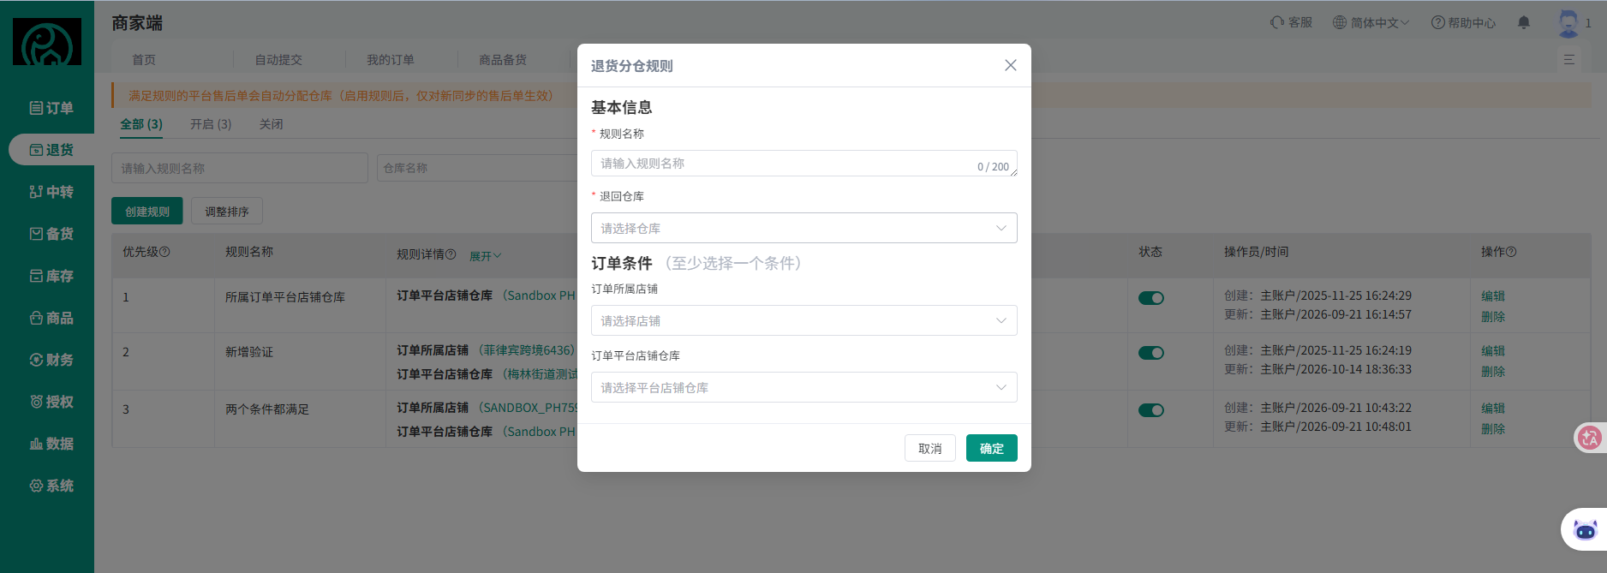This screenshot has width=1607, height=573.
Task: Select the 关闭 filter tab
Action: coord(271,124)
